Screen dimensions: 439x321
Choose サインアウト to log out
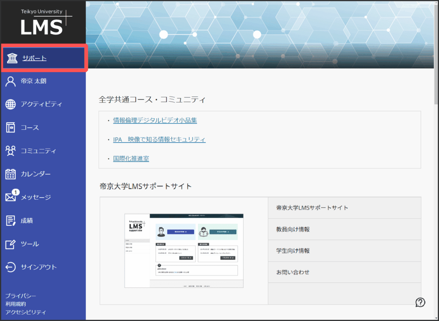[x=39, y=267]
